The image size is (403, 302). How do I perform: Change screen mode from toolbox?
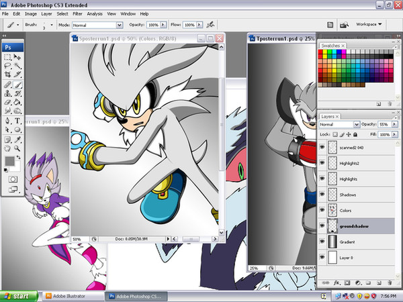[13, 189]
